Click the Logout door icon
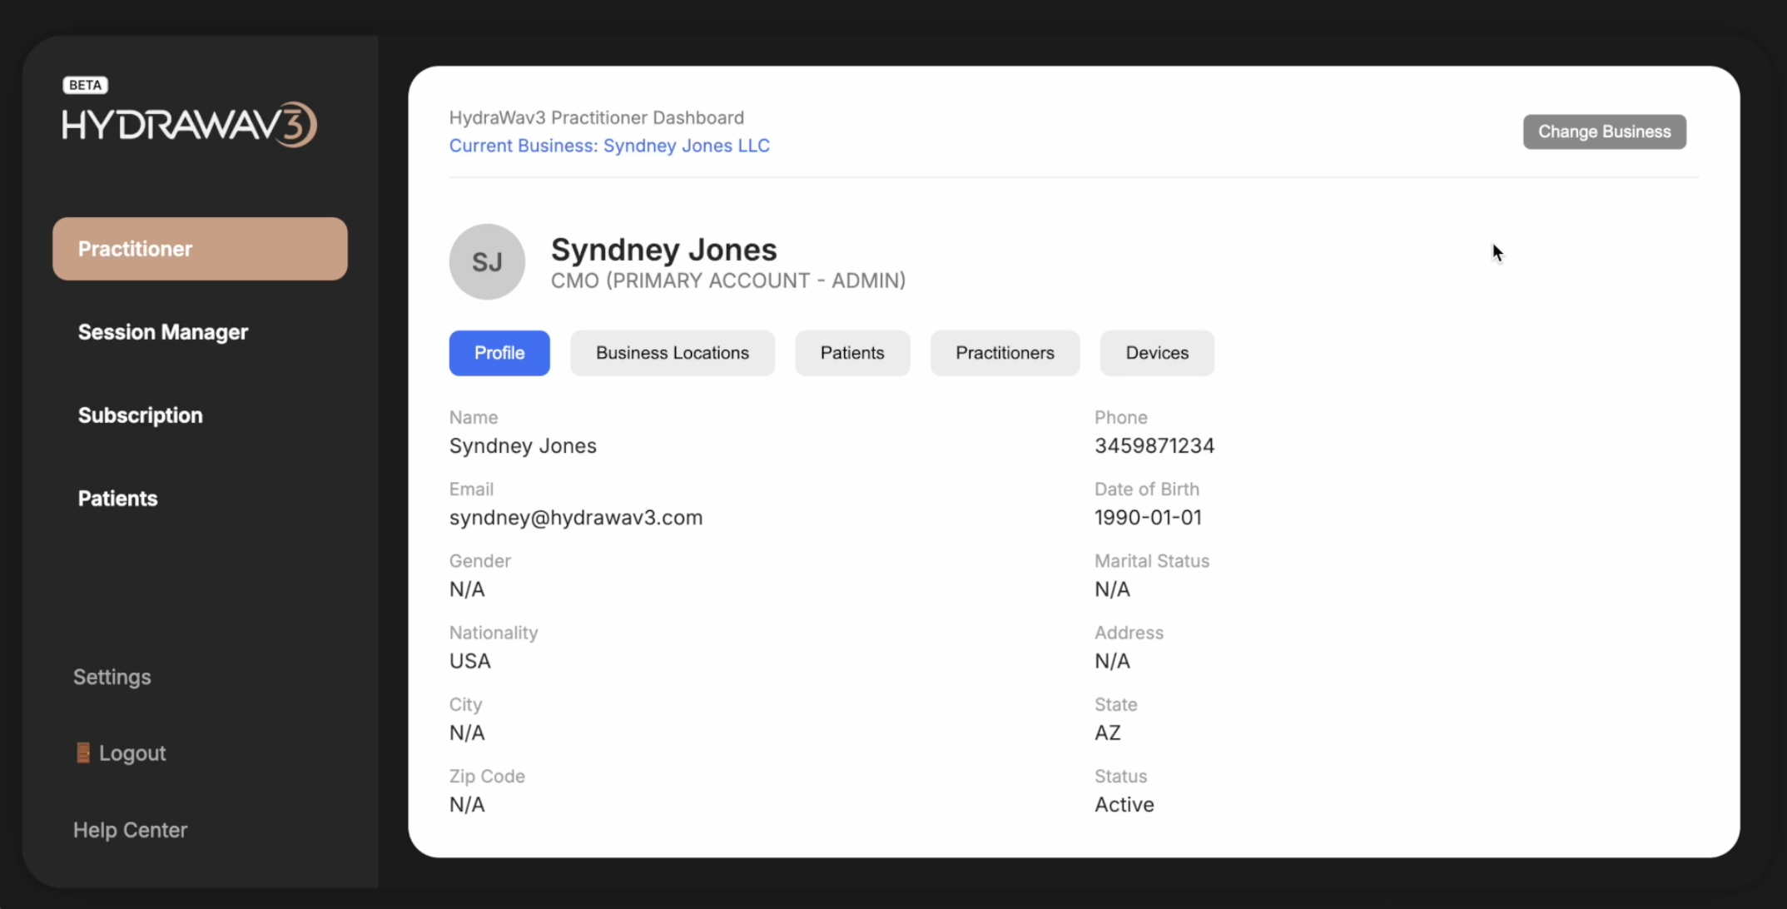The width and height of the screenshot is (1787, 909). [x=83, y=753]
